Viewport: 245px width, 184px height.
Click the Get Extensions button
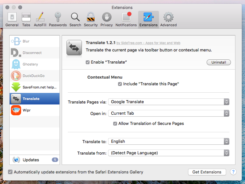[x=207, y=172]
